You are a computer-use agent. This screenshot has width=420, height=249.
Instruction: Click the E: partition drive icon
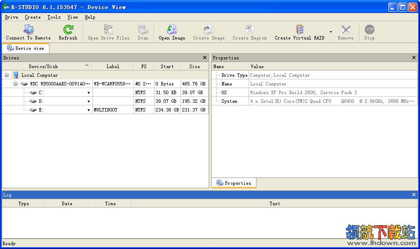pos(33,109)
